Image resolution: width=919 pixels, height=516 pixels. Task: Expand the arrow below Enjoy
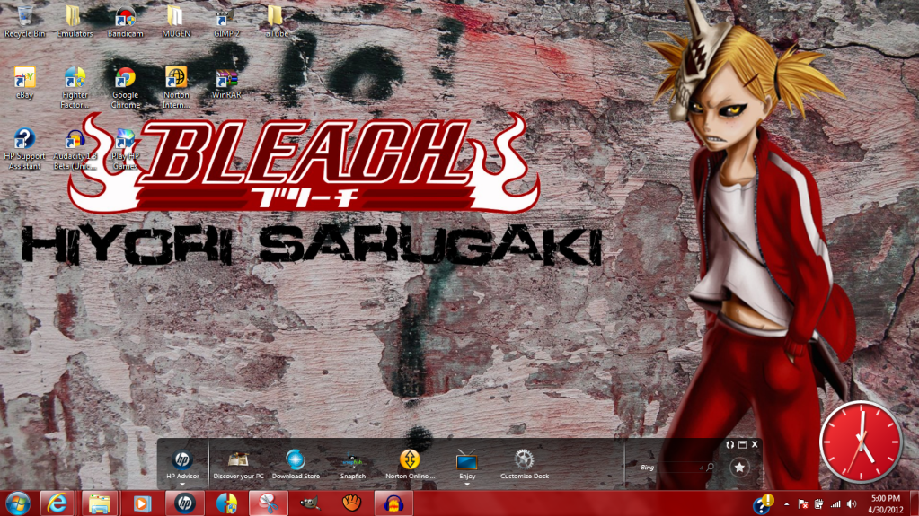click(x=467, y=485)
